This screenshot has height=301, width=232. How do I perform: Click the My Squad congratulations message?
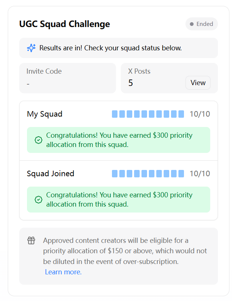[x=119, y=140]
